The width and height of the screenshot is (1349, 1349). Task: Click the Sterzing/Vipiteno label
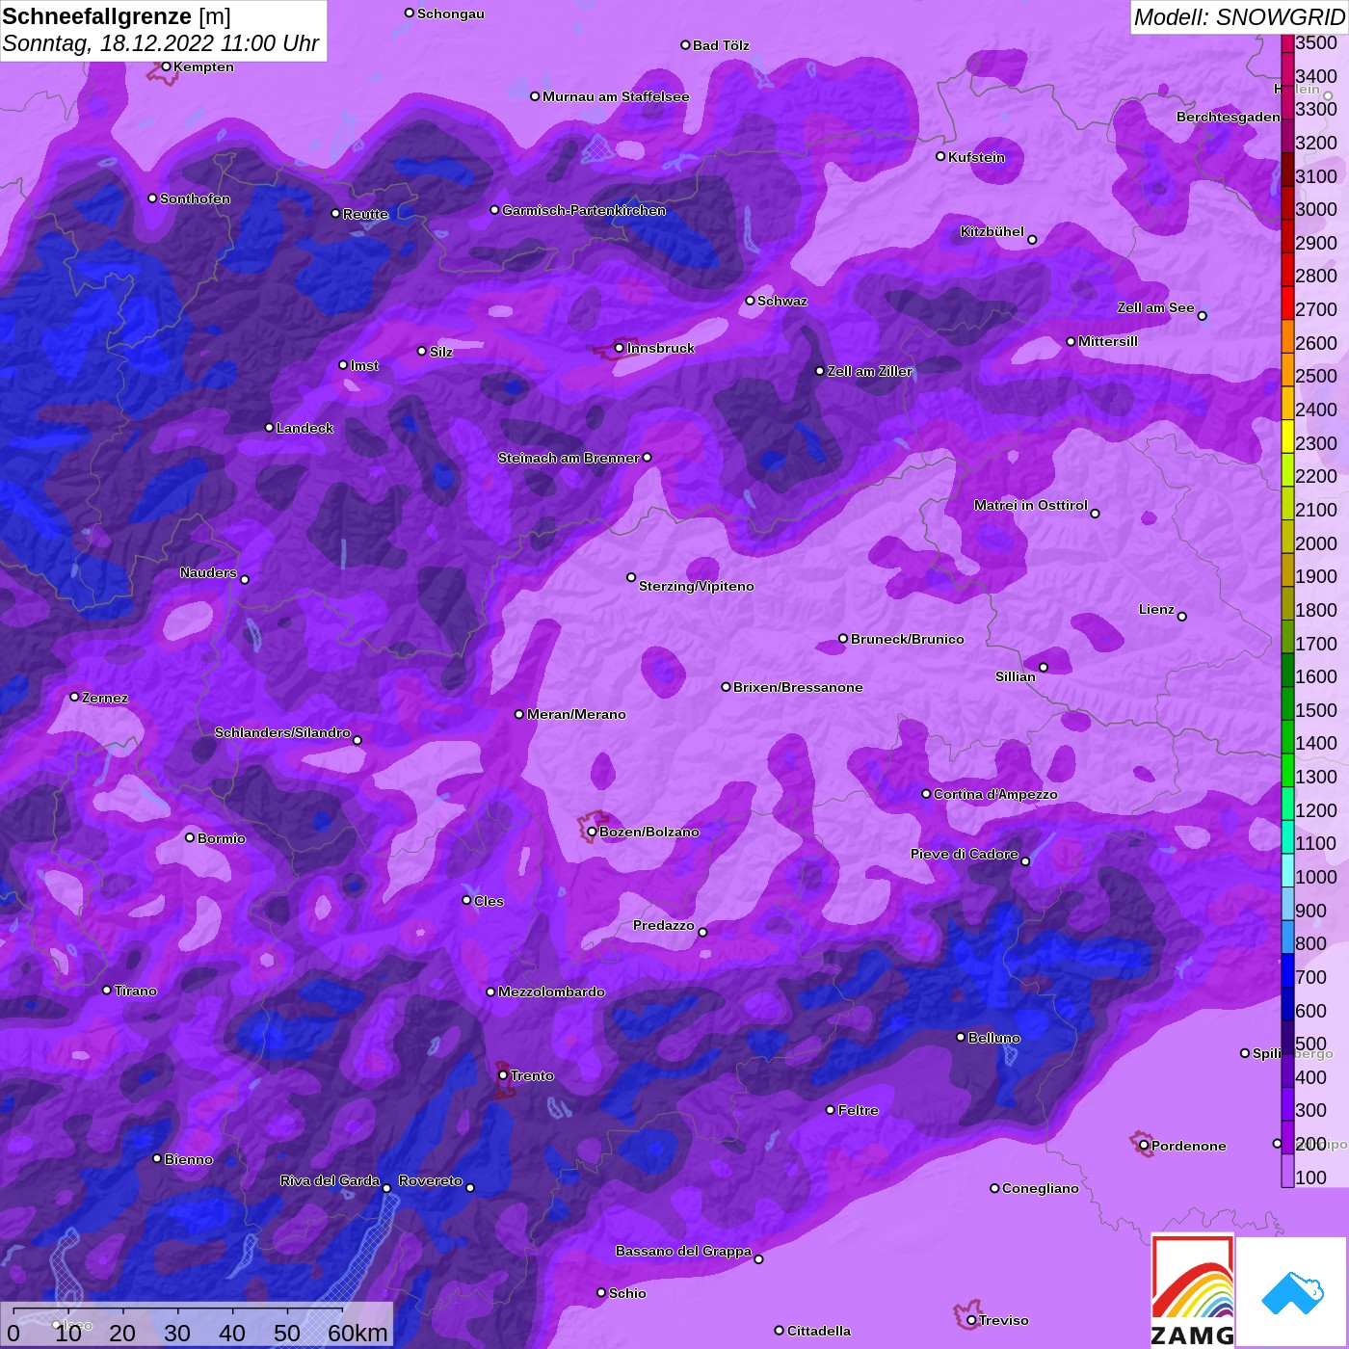(x=697, y=586)
